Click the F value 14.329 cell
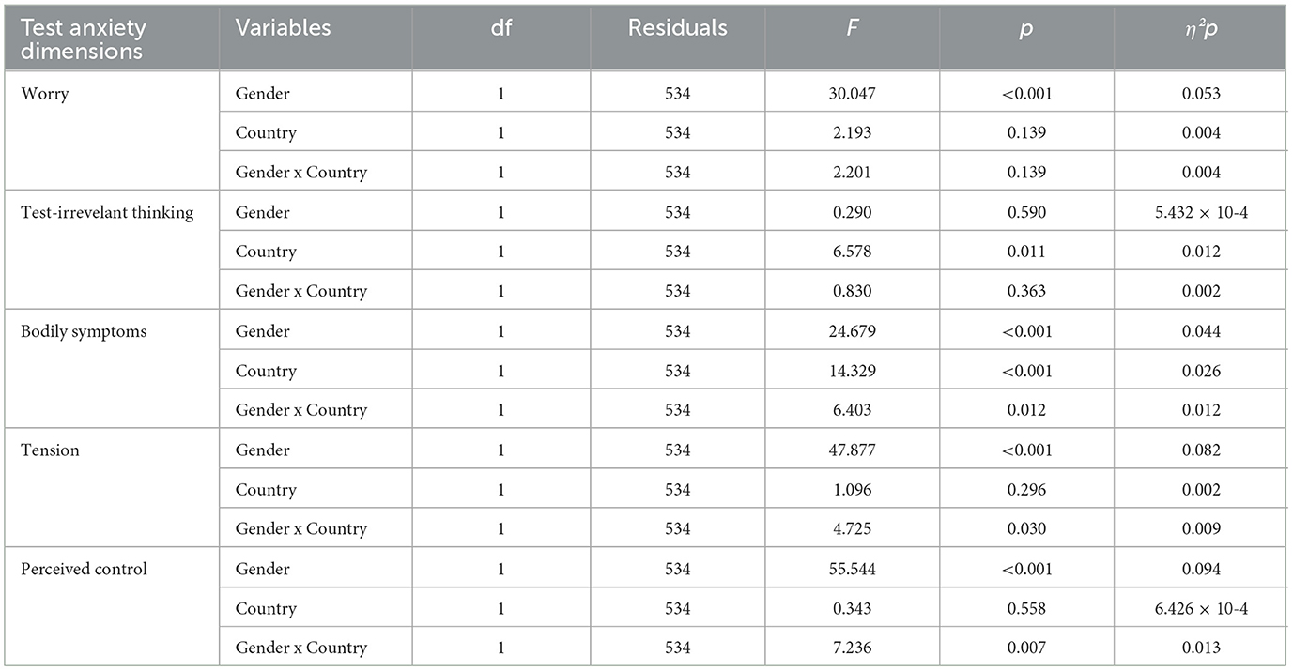 pos(851,371)
